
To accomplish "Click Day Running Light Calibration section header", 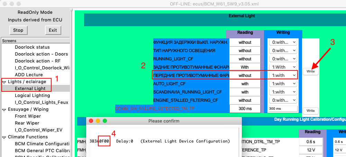I will point(310,119).
